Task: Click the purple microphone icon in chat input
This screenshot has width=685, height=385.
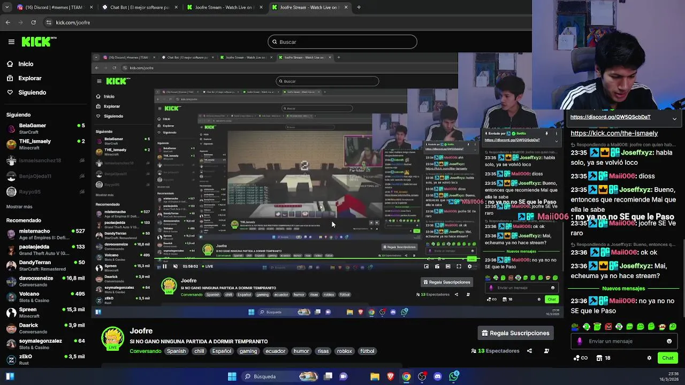Action: pyautogui.click(x=580, y=341)
